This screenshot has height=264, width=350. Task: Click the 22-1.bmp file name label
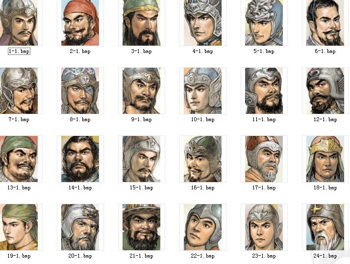(x=202, y=256)
